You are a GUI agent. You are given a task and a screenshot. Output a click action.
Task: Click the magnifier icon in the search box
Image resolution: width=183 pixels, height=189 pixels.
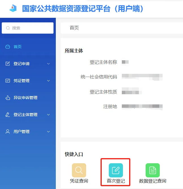8,28
